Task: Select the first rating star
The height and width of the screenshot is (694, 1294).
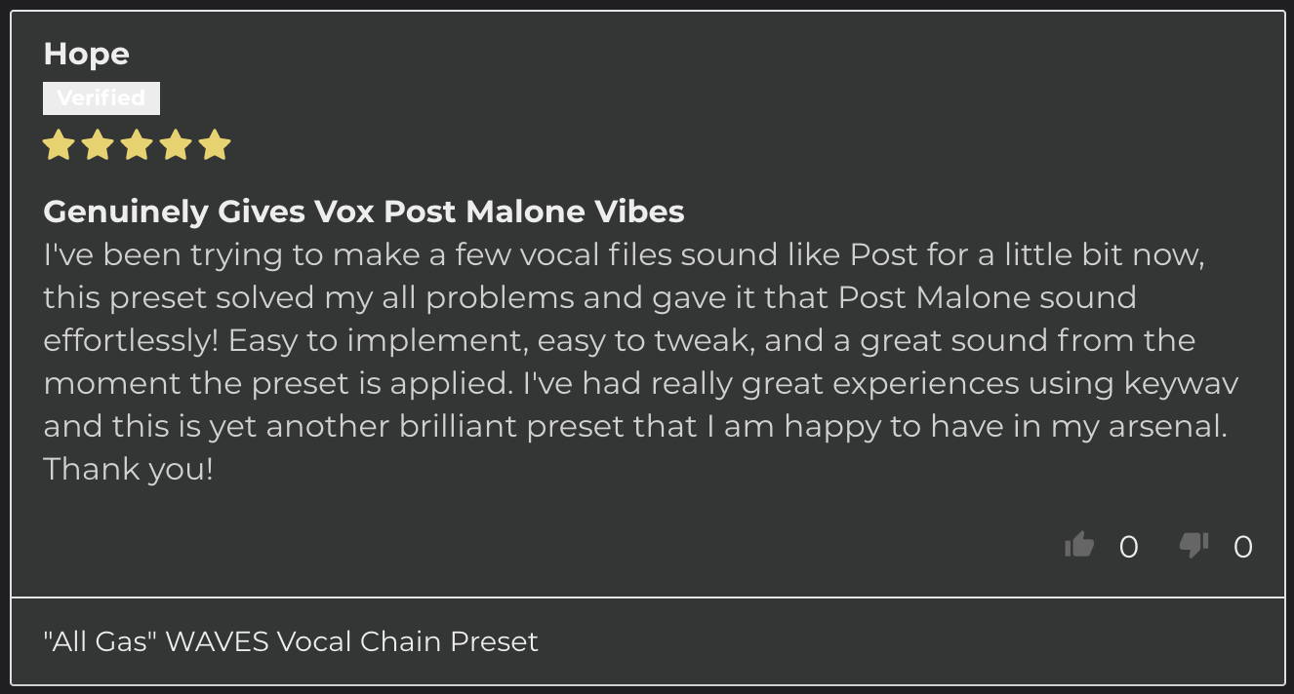Action: [59, 145]
